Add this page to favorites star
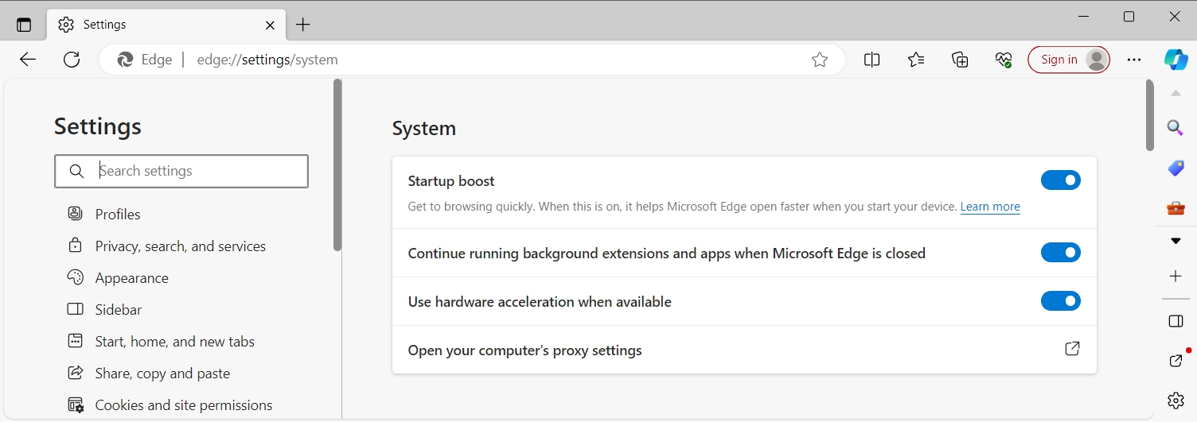Viewport: 1197px width, 422px height. pos(820,60)
